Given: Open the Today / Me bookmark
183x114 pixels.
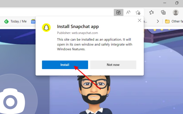Looking at the screenshot, I should [15, 21].
